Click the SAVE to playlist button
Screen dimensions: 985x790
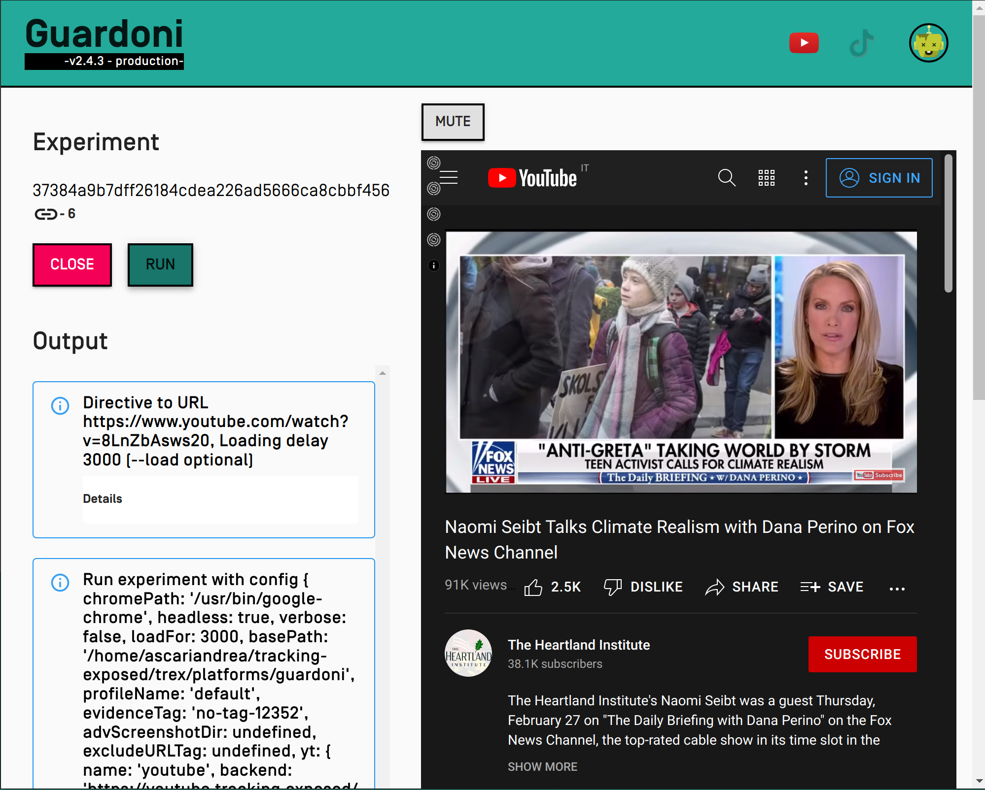coord(832,587)
